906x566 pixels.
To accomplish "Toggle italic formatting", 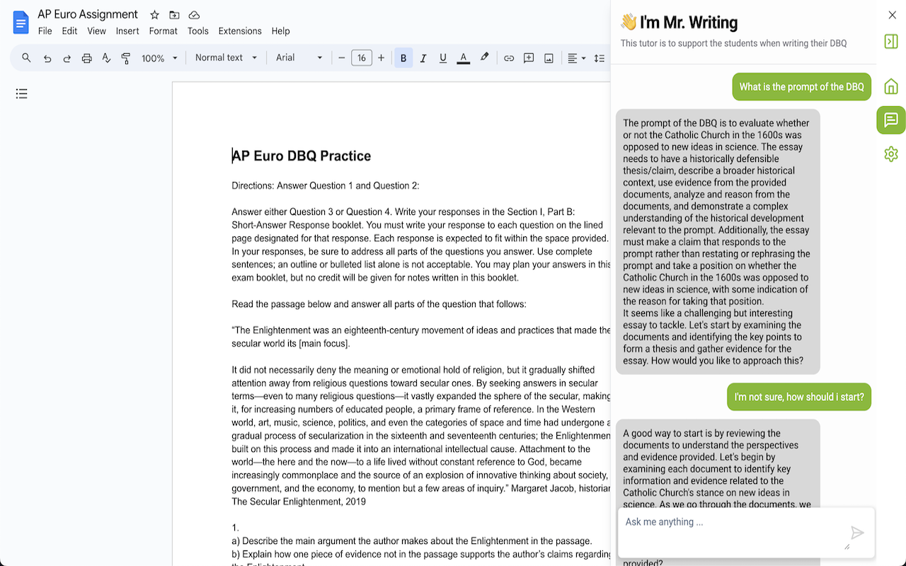I will [423, 58].
